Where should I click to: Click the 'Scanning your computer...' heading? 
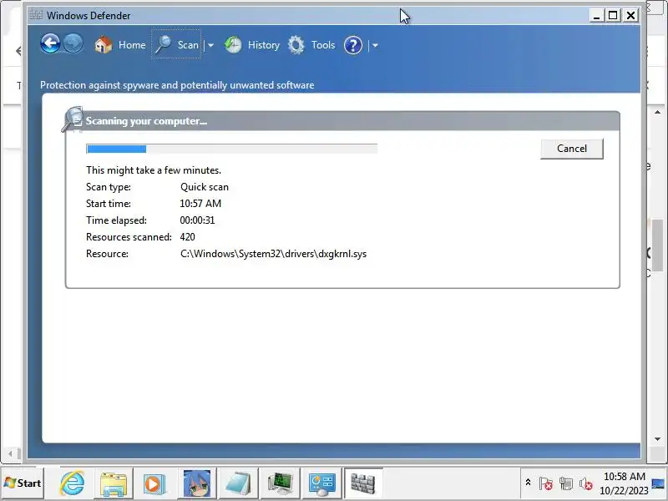point(146,121)
